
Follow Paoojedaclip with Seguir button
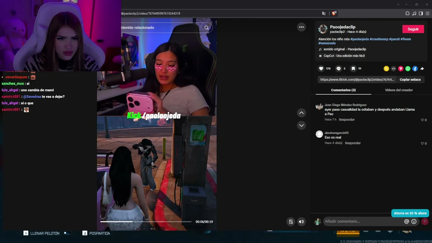(413, 29)
